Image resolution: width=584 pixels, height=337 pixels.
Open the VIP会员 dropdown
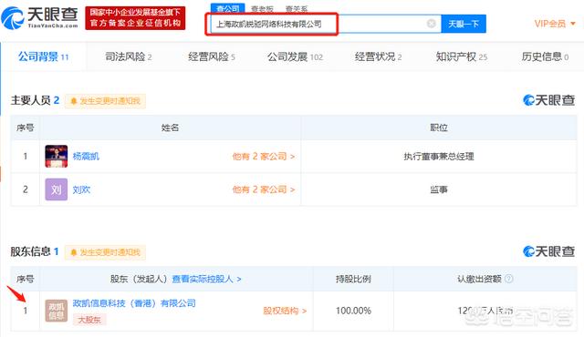[x=555, y=24]
